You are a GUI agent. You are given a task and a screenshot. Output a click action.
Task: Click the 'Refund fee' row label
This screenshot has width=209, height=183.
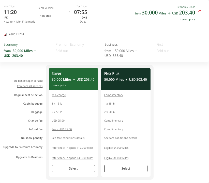coord(35,129)
